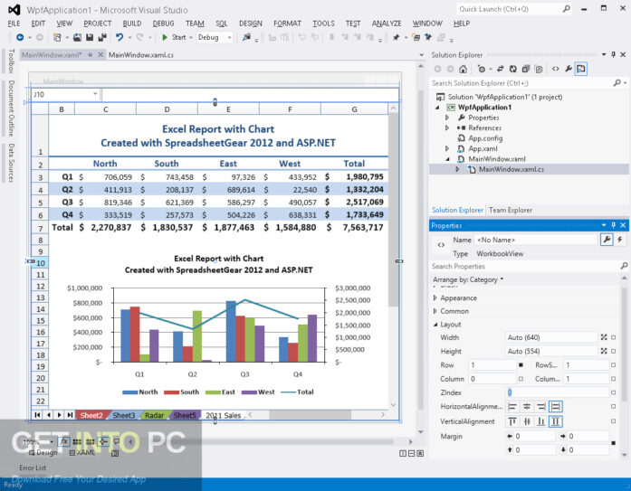Toggle Preview Selected Items in Solution Explorer
Image resolution: width=631 pixels, height=491 pixels.
pos(581,69)
